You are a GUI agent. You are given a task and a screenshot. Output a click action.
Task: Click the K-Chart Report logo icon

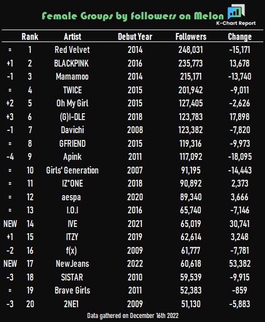pyautogui.click(x=236, y=12)
